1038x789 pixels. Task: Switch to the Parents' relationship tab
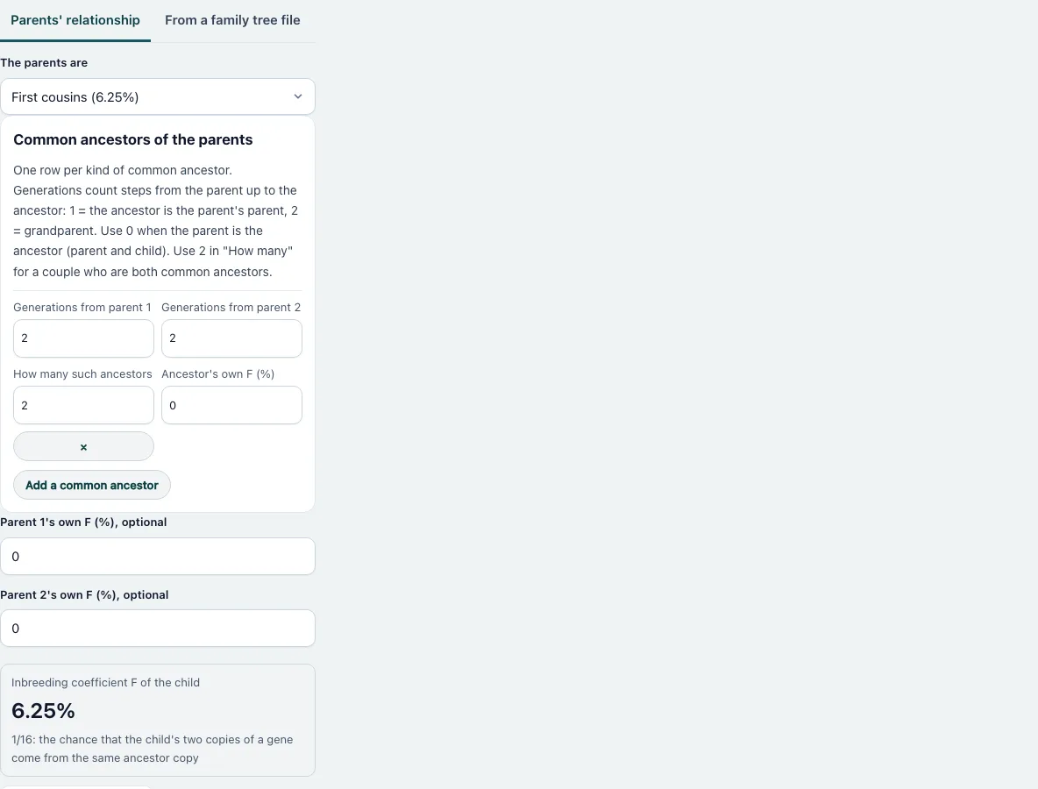(75, 20)
